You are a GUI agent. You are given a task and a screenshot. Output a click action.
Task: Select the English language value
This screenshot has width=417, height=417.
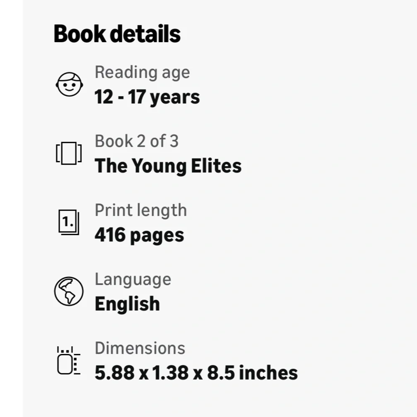click(x=127, y=304)
